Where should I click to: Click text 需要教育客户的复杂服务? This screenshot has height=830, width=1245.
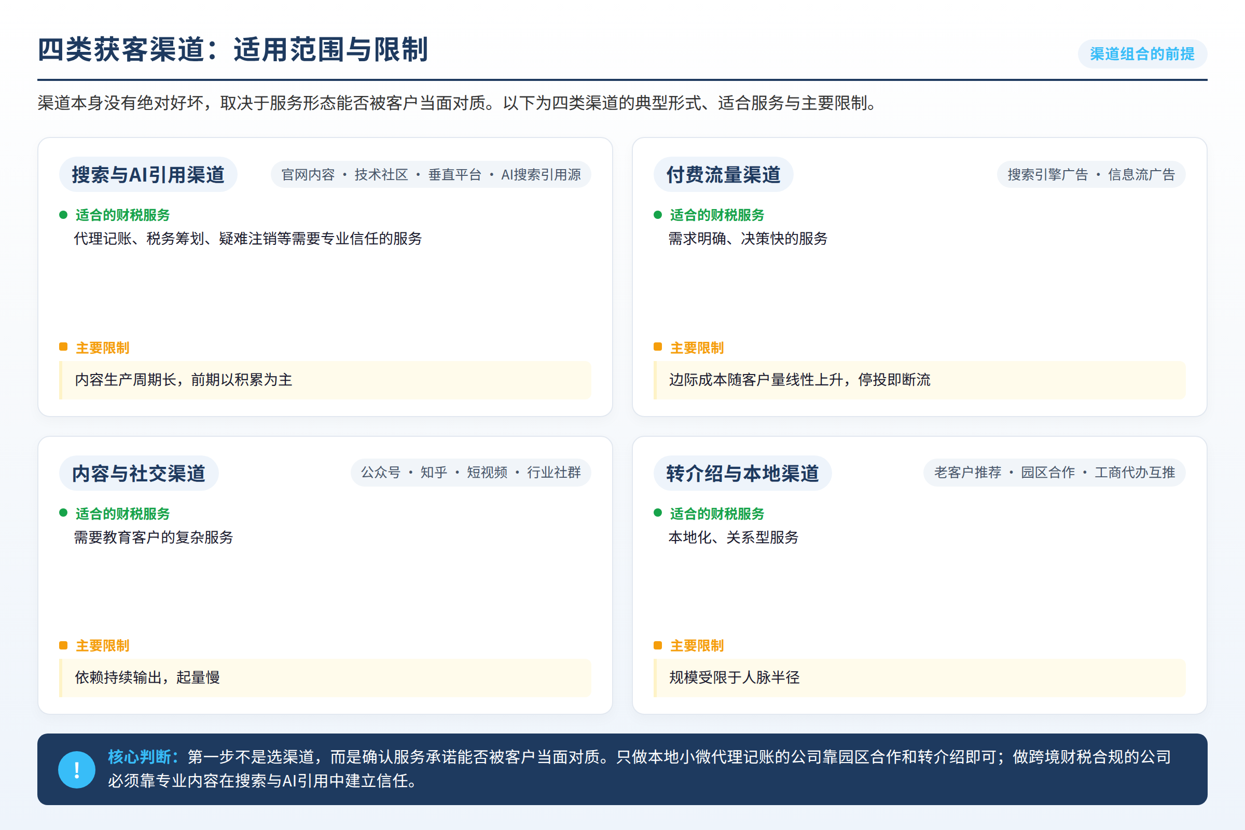point(154,537)
